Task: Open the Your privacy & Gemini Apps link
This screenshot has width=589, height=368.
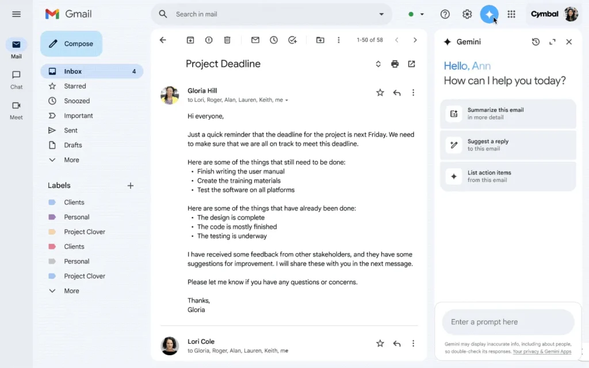Action: 542,351
